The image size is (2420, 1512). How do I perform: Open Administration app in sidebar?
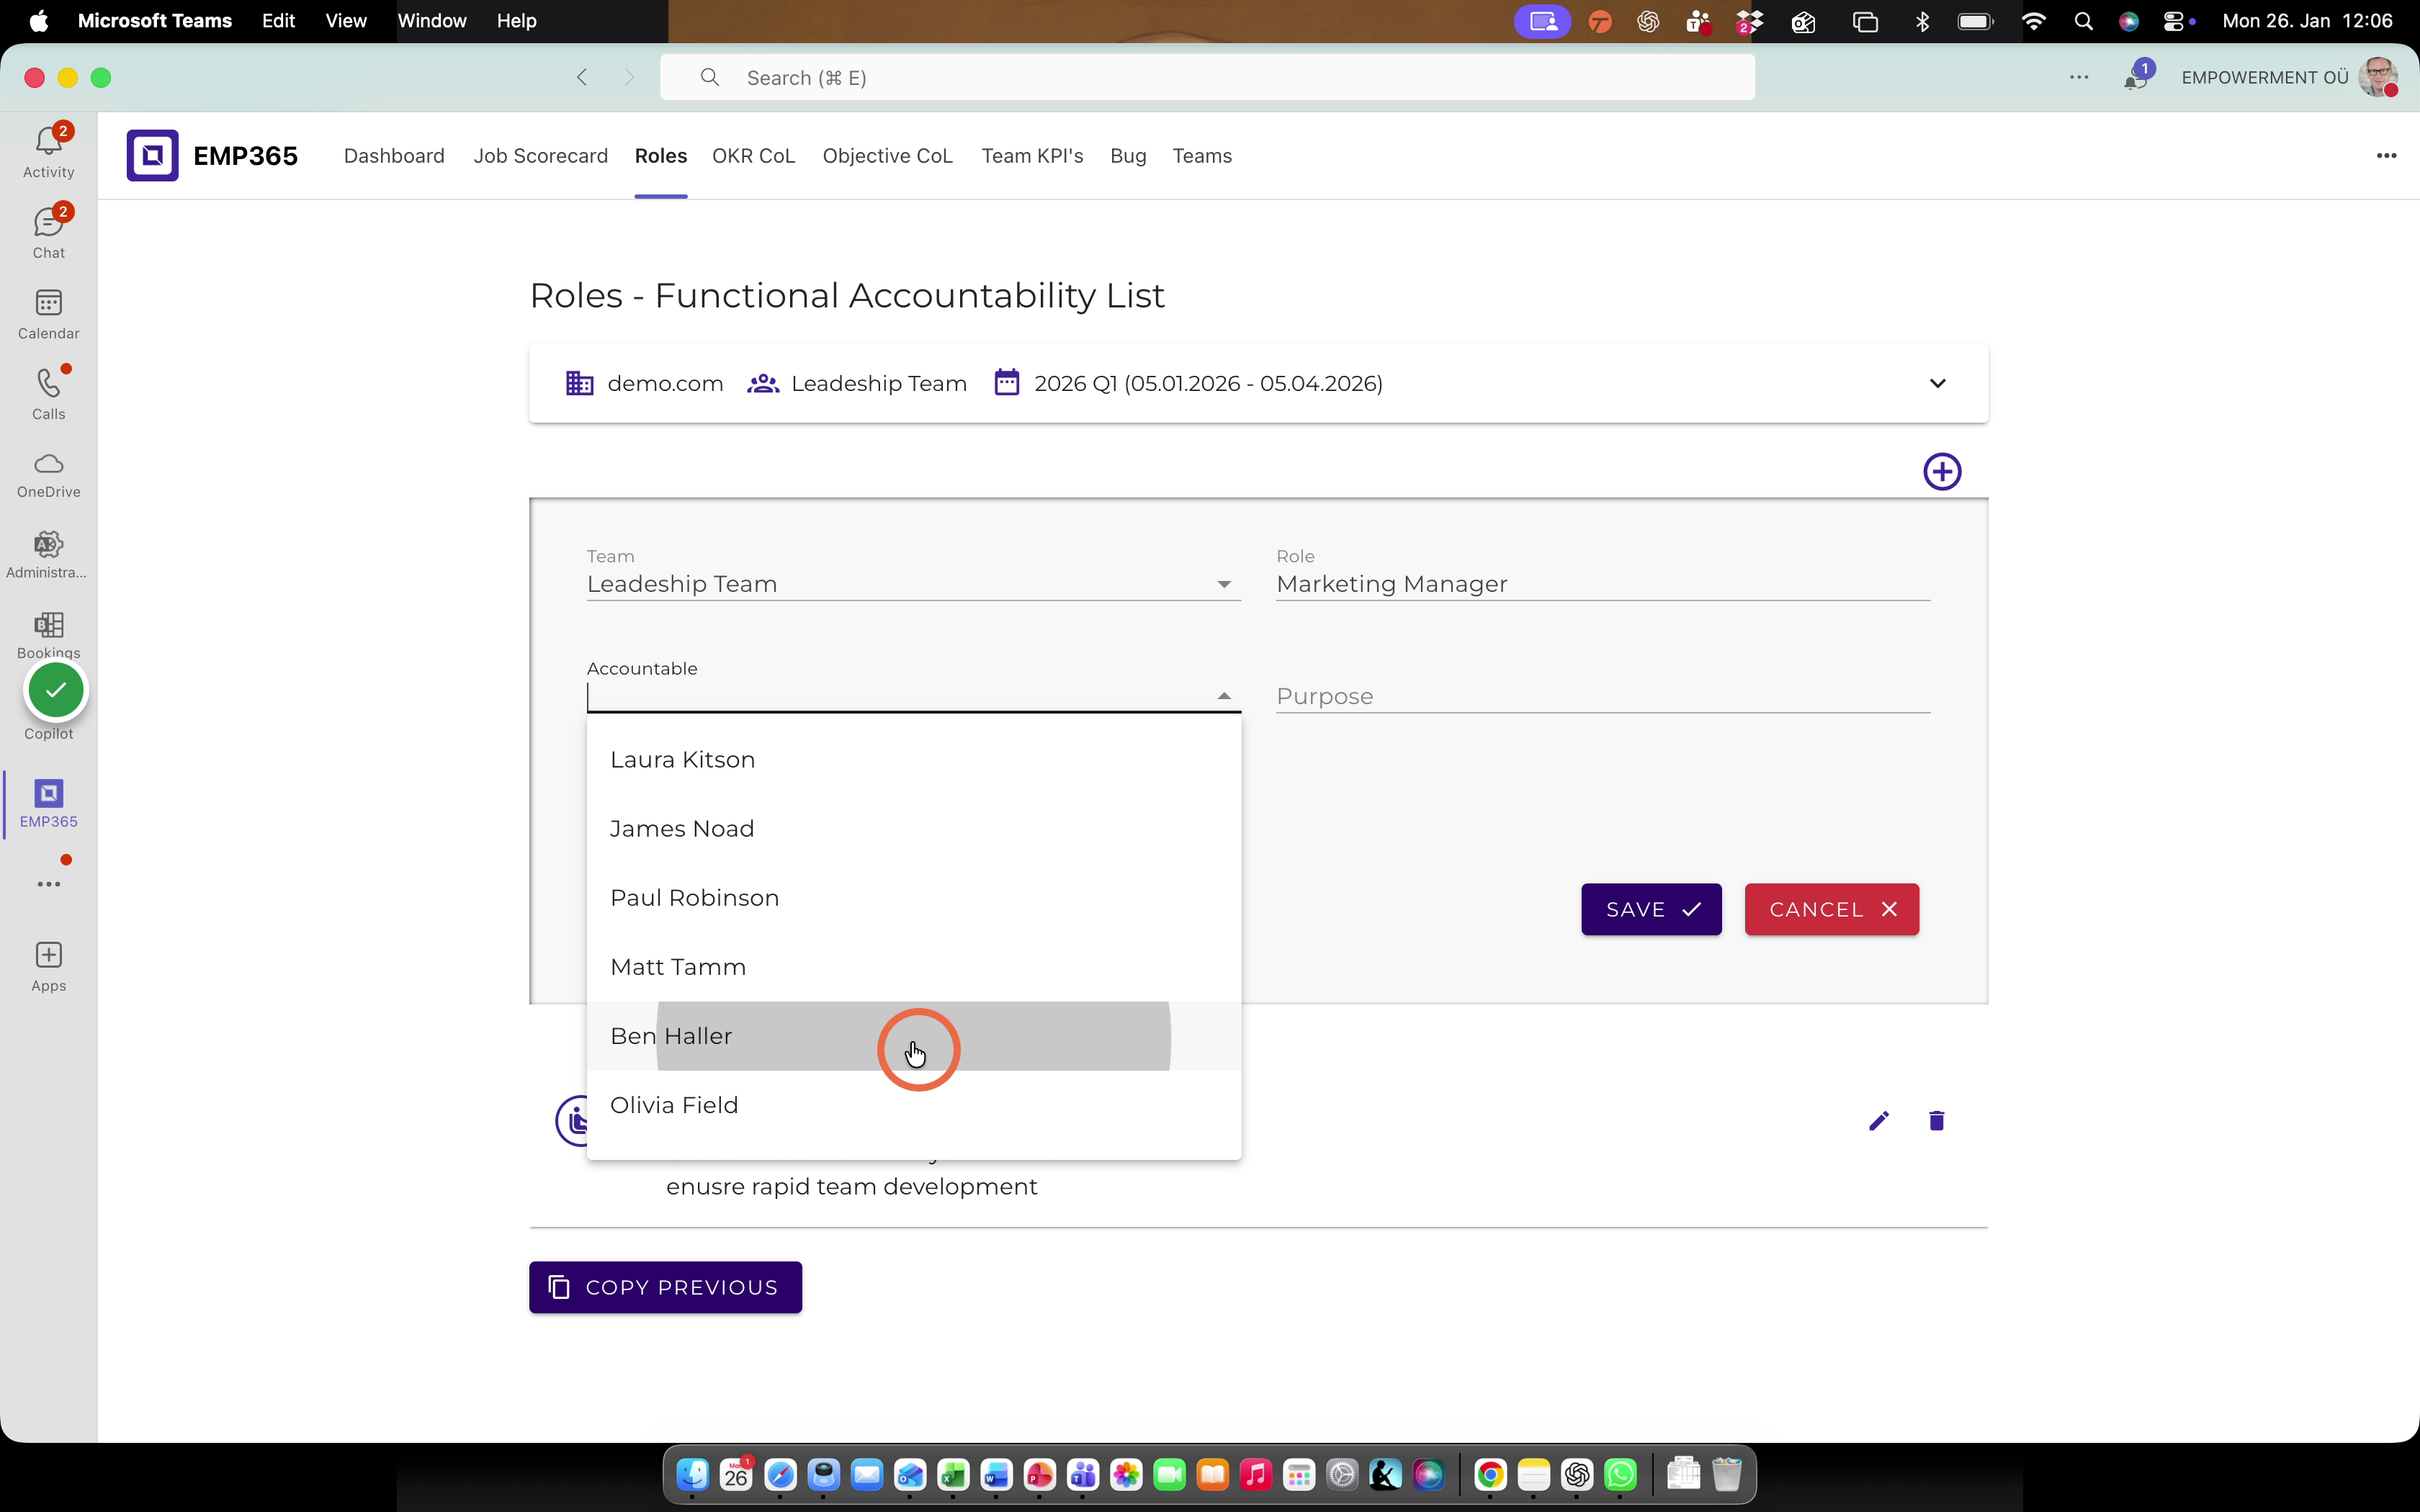click(x=48, y=554)
